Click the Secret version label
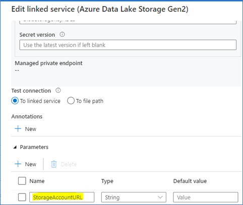 point(37,35)
